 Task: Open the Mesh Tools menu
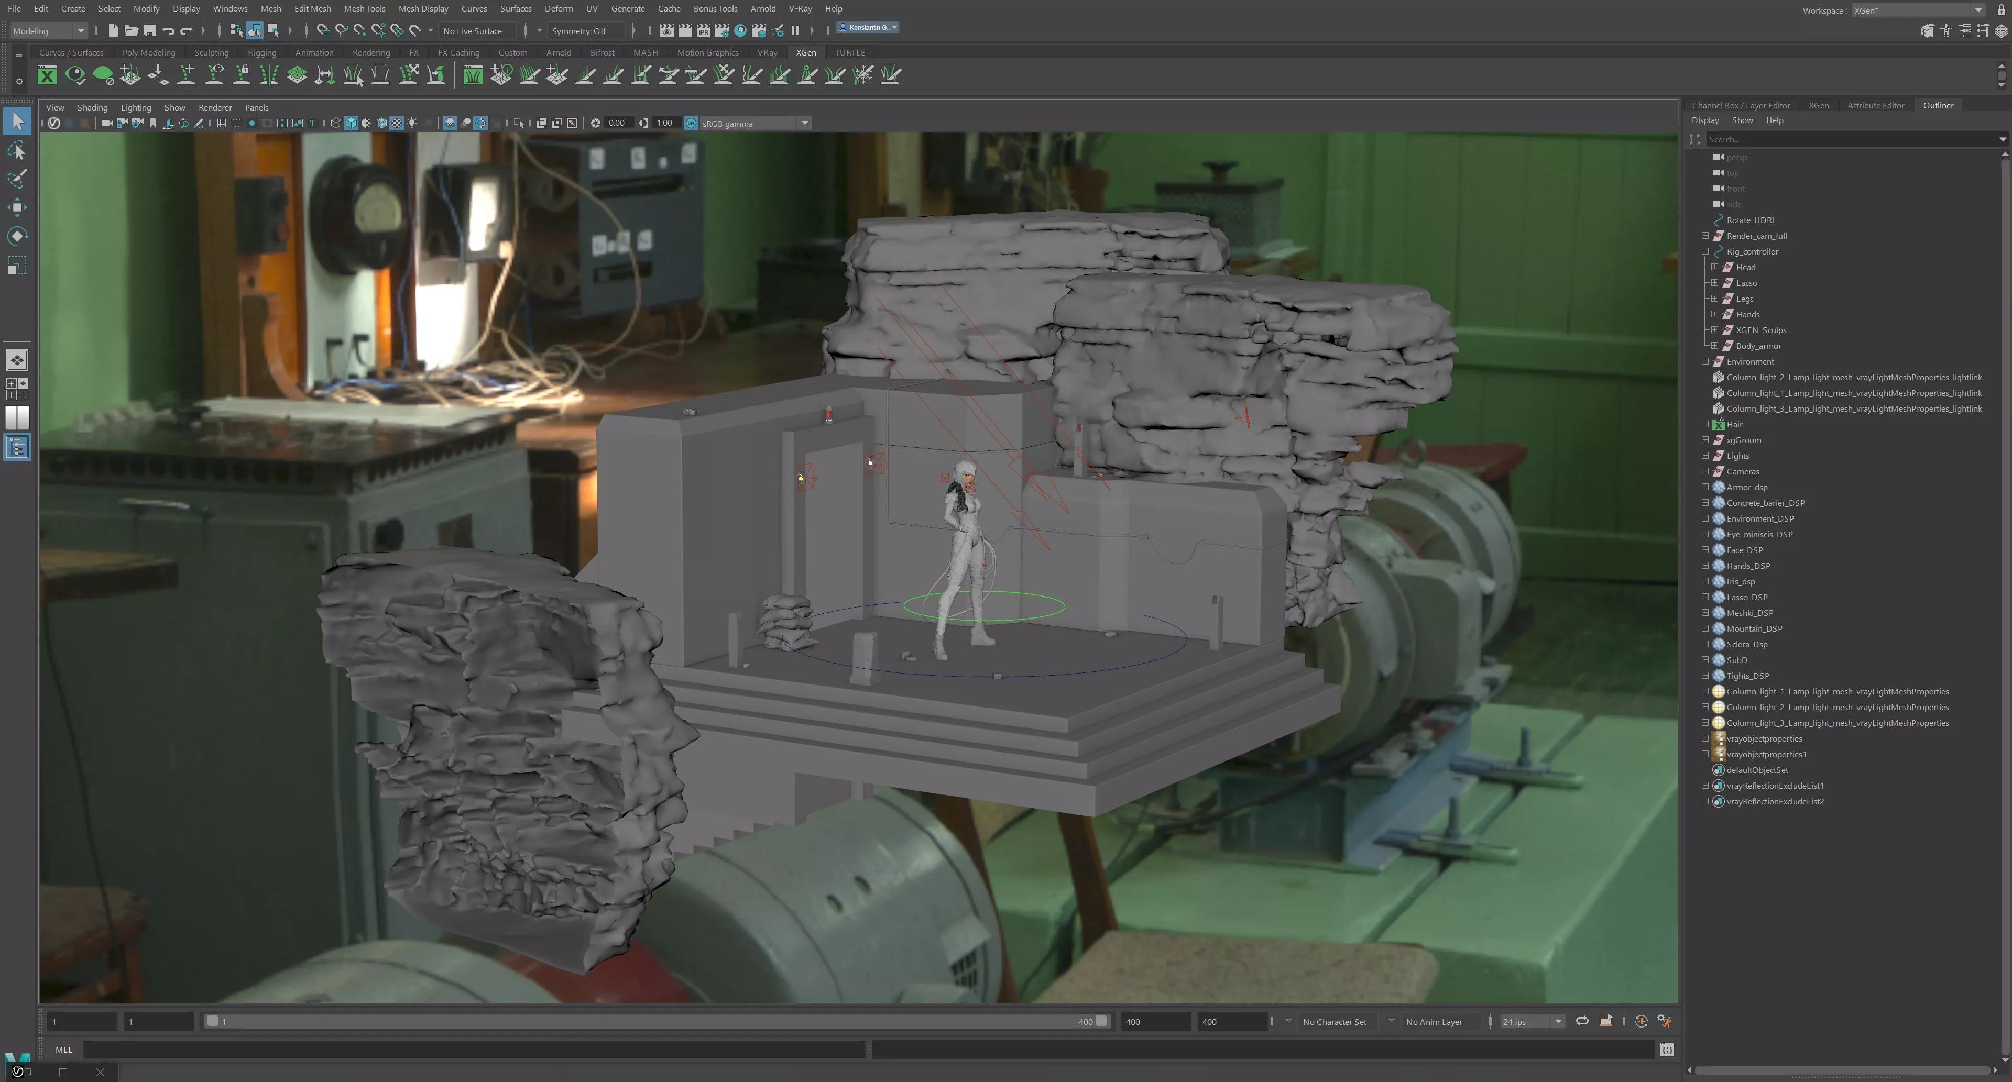[x=364, y=8]
